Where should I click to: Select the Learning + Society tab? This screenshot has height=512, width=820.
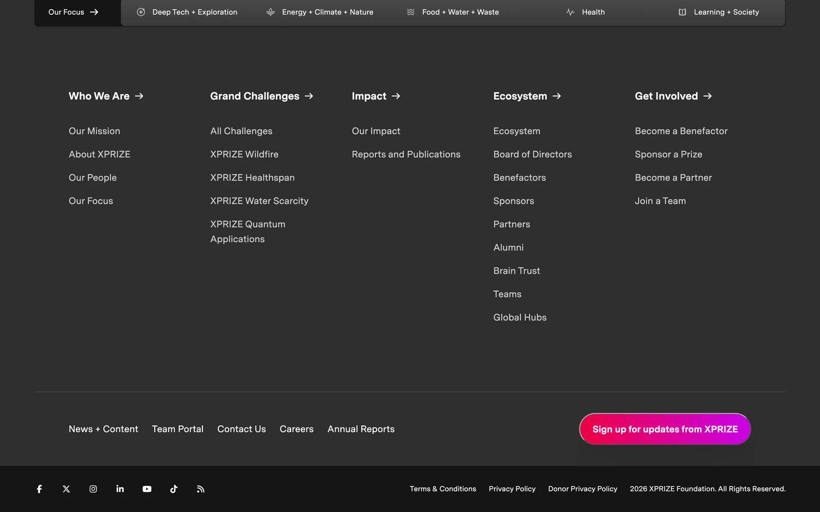click(x=719, y=12)
